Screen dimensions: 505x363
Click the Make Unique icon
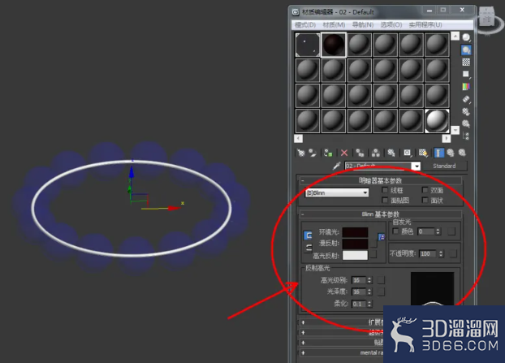coord(376,153)
